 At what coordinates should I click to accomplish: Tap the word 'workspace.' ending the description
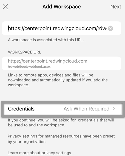(x=18, y=85)
